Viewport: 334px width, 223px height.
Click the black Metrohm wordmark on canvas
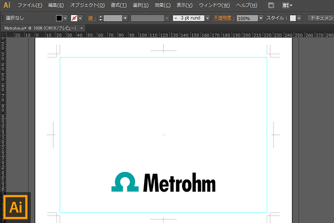pyautogui.click(x=180, y=182)
